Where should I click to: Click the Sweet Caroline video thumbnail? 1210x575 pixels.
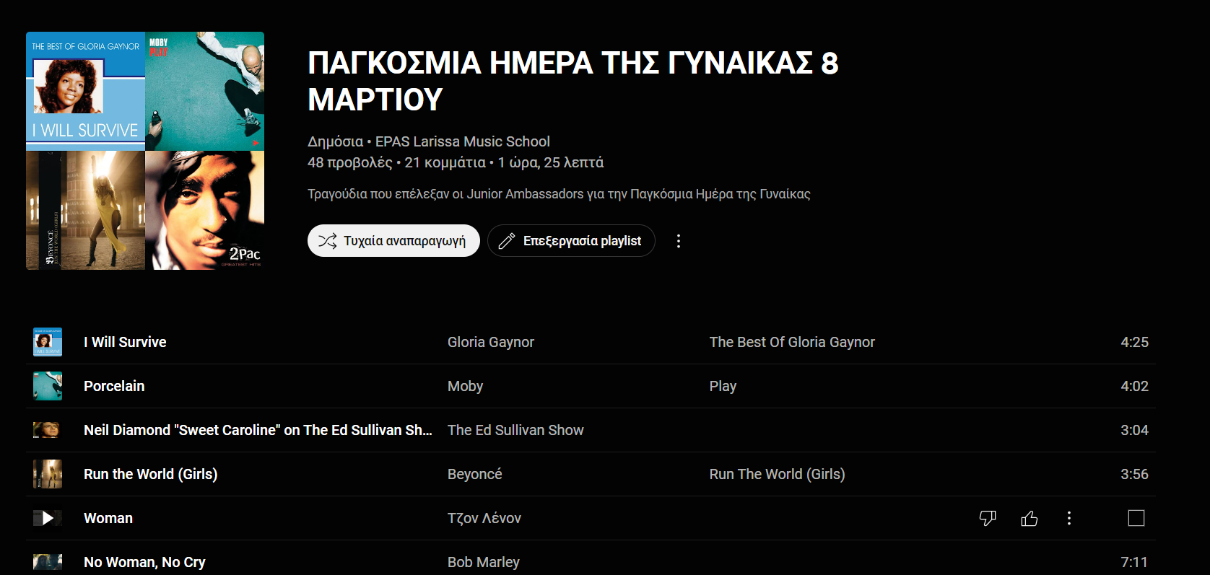tap(48, 430)
